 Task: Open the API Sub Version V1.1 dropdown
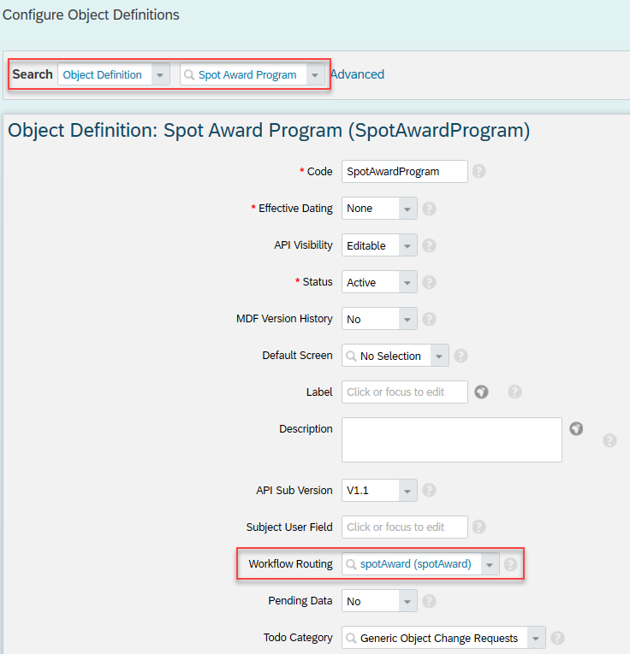(x=407, y=490)
